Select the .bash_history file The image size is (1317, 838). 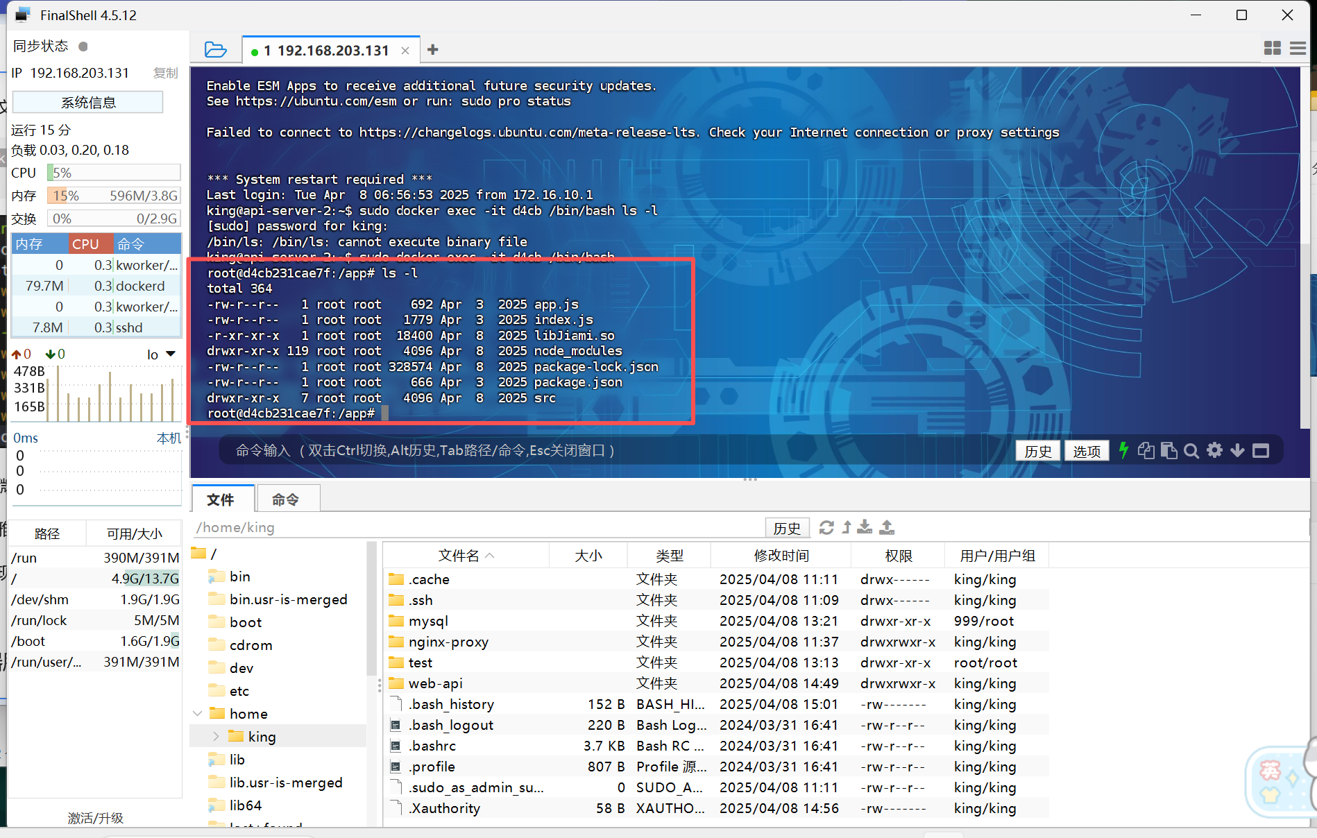[715, 704]
